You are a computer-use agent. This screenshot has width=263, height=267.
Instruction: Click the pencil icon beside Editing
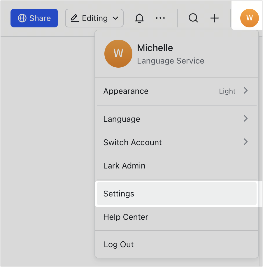75,18
